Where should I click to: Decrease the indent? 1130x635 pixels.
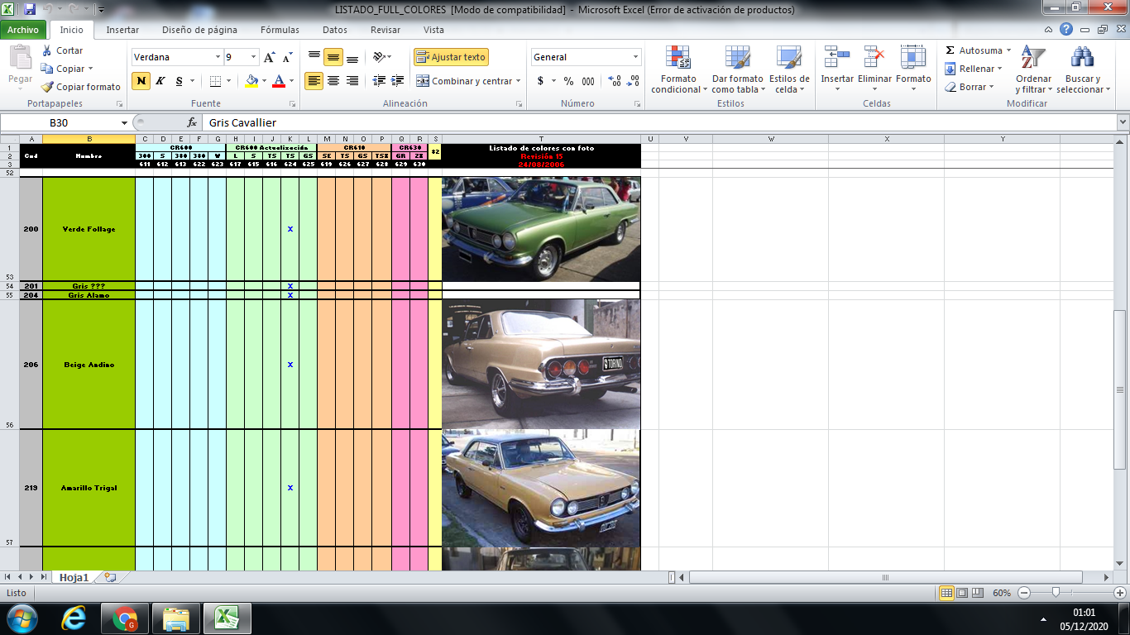tap(379, 81)
